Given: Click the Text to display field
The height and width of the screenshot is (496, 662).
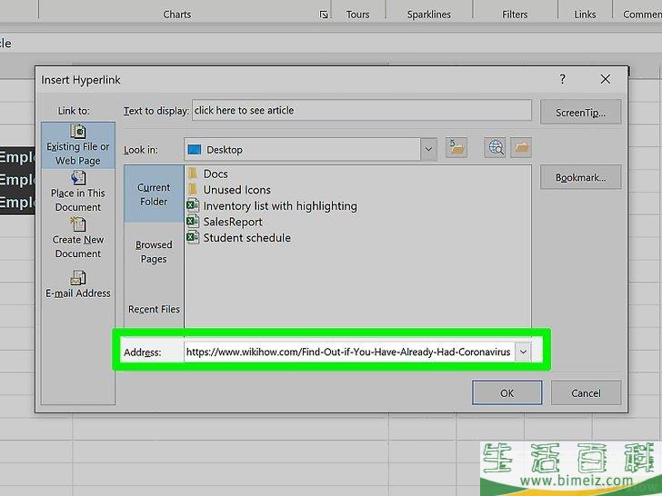Looking at the screenshot, I should (362, 111).
